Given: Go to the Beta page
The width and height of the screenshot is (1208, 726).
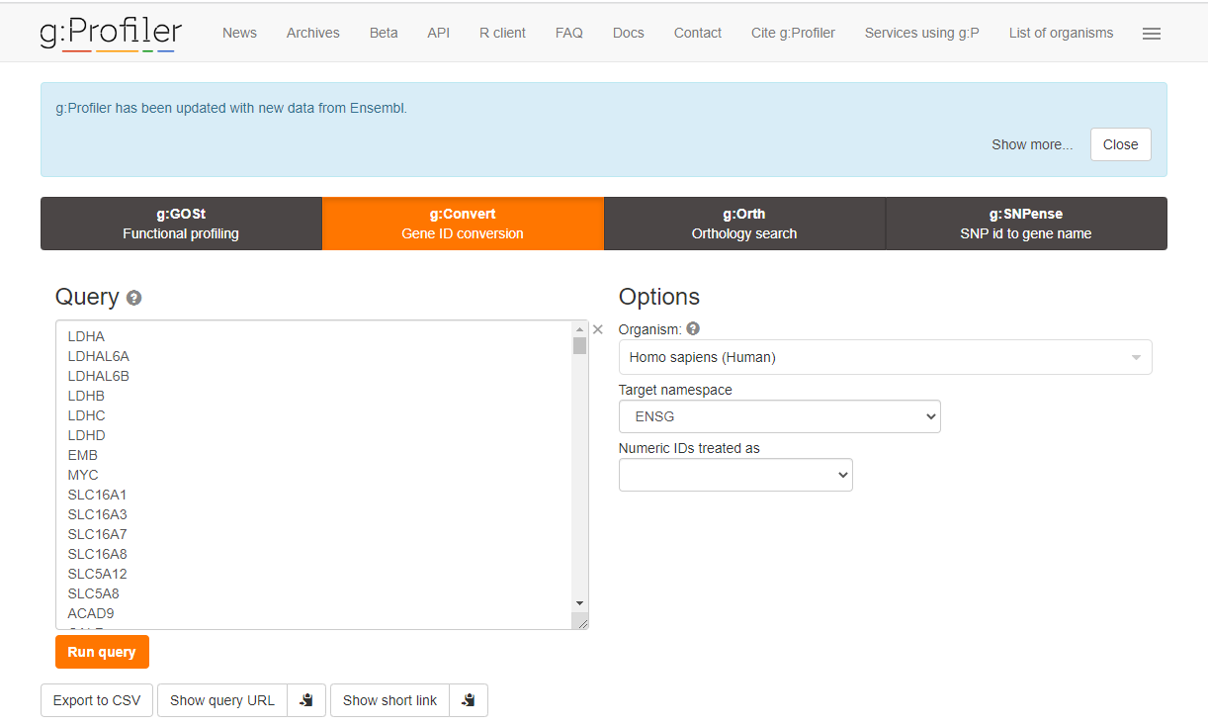Looking at the screenshot, I should pos(384,33).
